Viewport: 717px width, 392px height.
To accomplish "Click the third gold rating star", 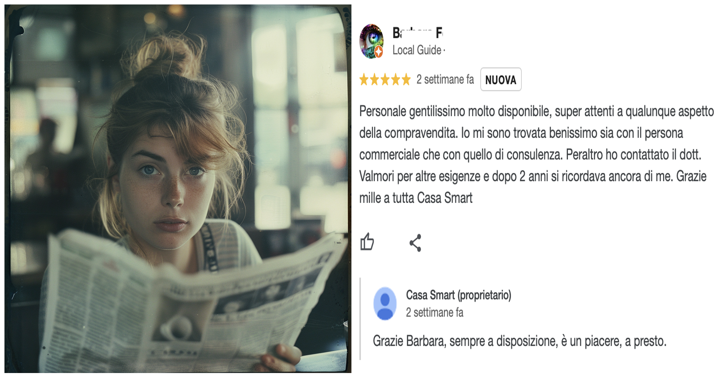I will 385,80.
